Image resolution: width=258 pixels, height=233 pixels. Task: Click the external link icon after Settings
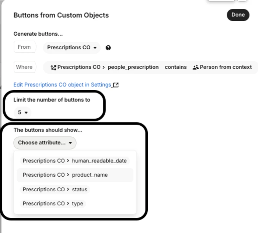coord(116,85)
